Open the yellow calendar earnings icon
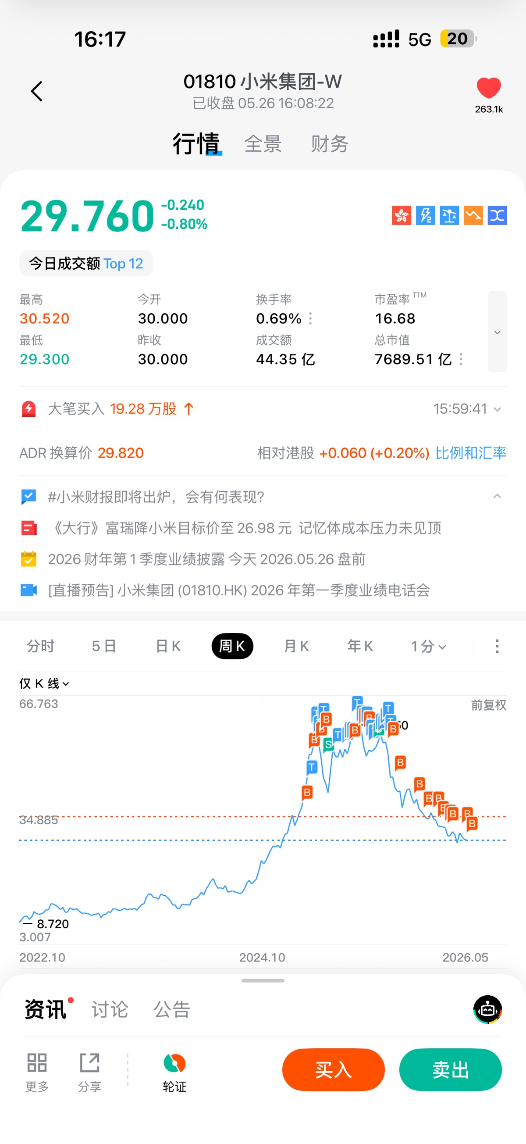Screen dimensions: 526x1144 [x=29, y=559]
